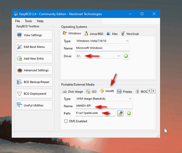Click the Useful Utilities windows icon
The width and height of the screenshot is (182, 153).
pyautogui.click(x=19, y=105)
